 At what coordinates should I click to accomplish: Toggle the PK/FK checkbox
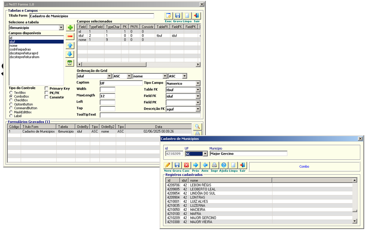tap(46, 93)
